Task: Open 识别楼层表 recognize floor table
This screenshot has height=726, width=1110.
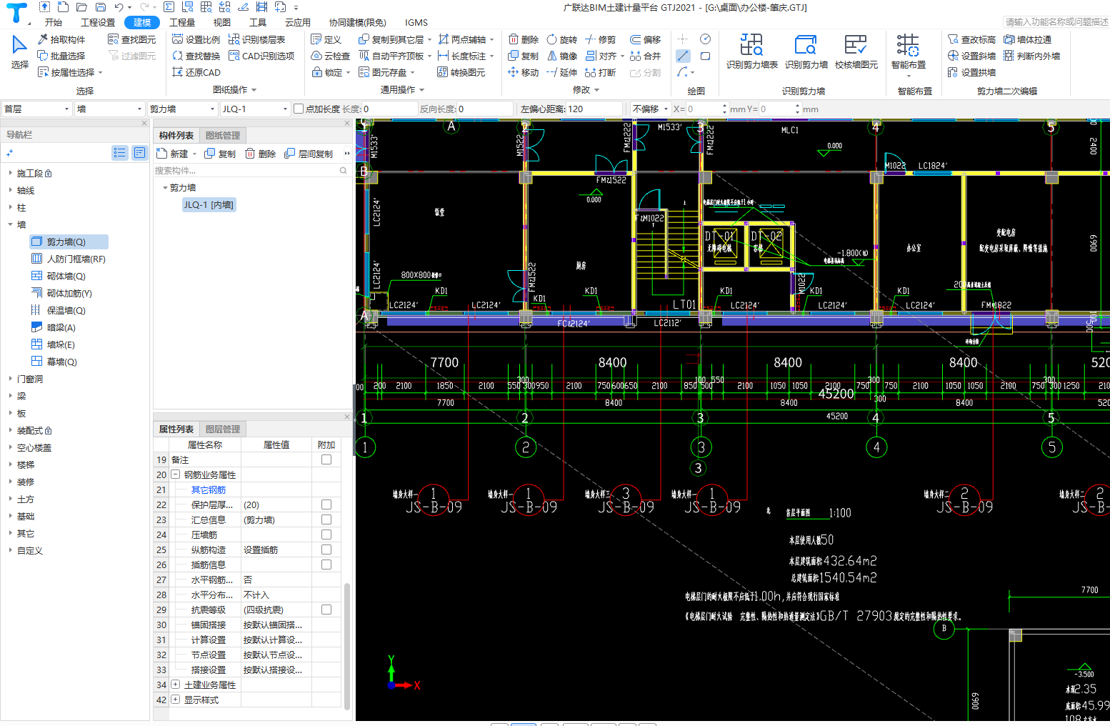Action: [x=256, y=39]
